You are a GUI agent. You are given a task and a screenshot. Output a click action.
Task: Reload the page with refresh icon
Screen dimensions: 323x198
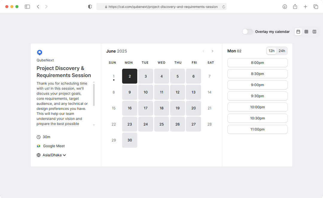pos(223,7)
